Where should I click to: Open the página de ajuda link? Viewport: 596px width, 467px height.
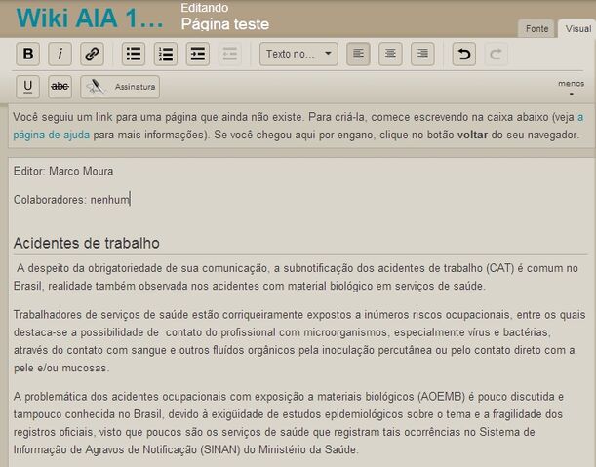coord(52,135)
